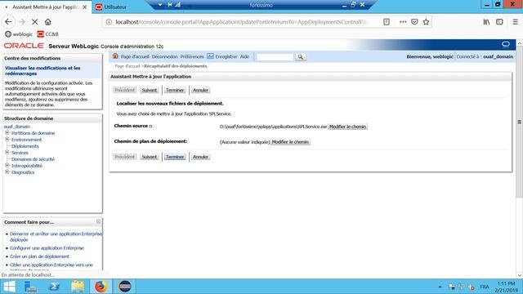This screenshot has width=523, height=294.
Task: Show hidden system tray icons
Action: tap(440, 287)
